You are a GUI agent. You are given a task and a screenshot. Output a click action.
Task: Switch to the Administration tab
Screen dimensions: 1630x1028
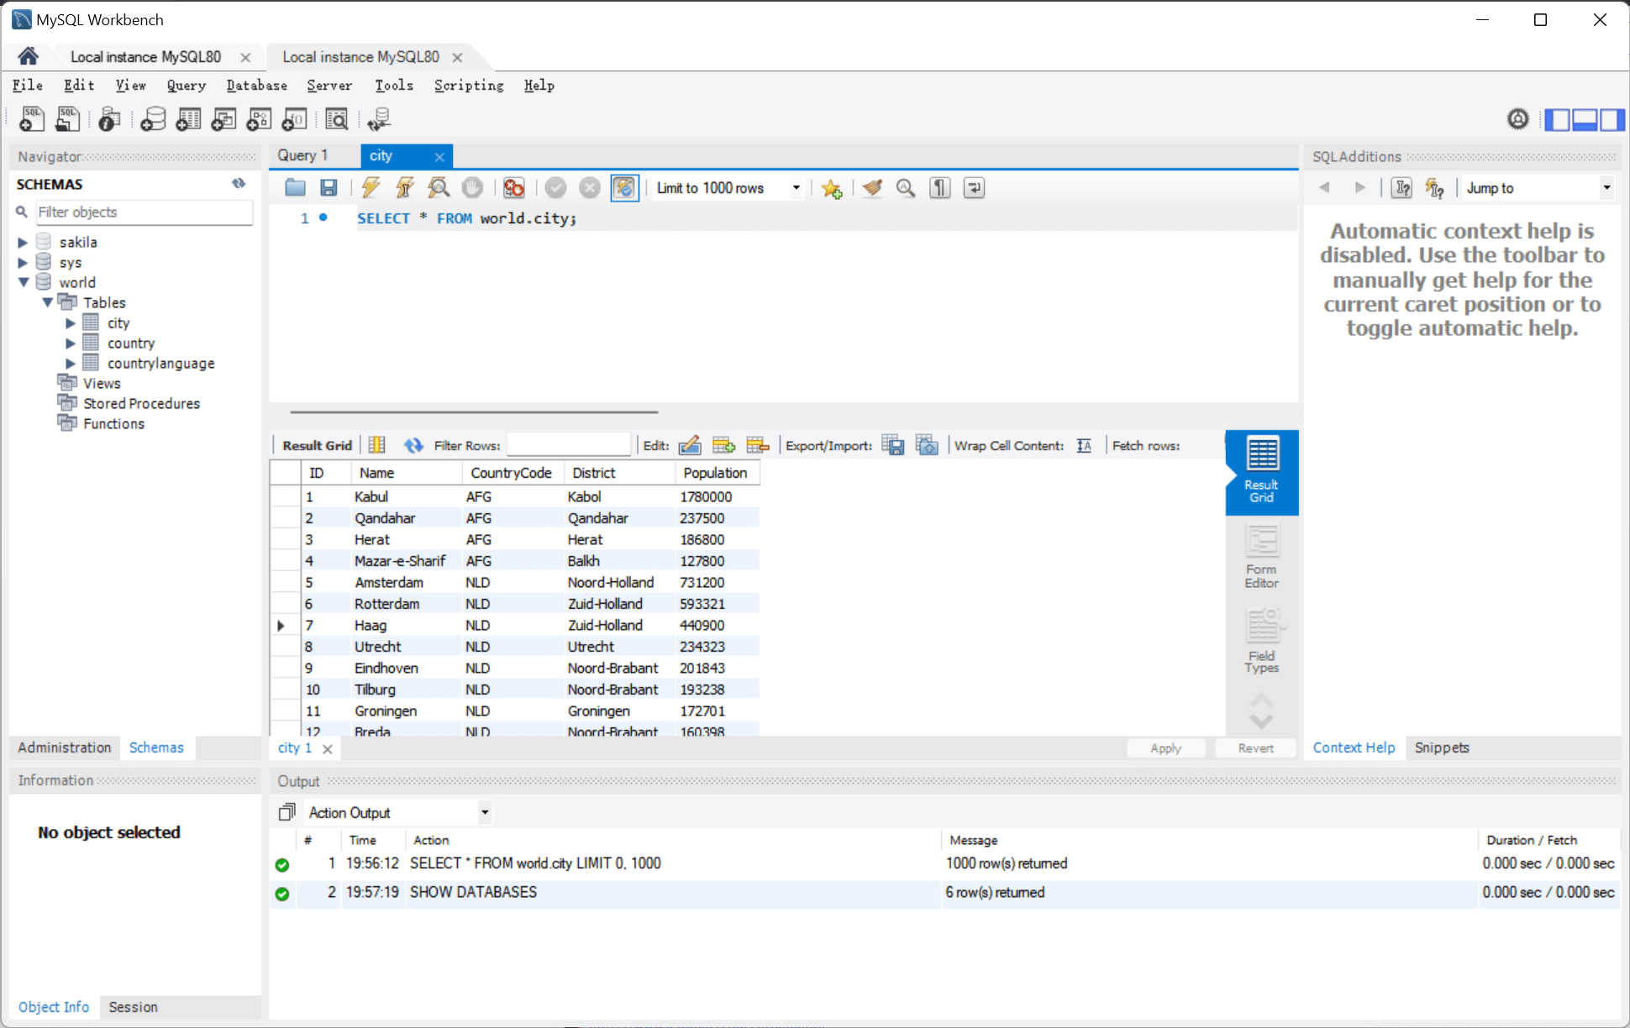click(x=65, y=747)
